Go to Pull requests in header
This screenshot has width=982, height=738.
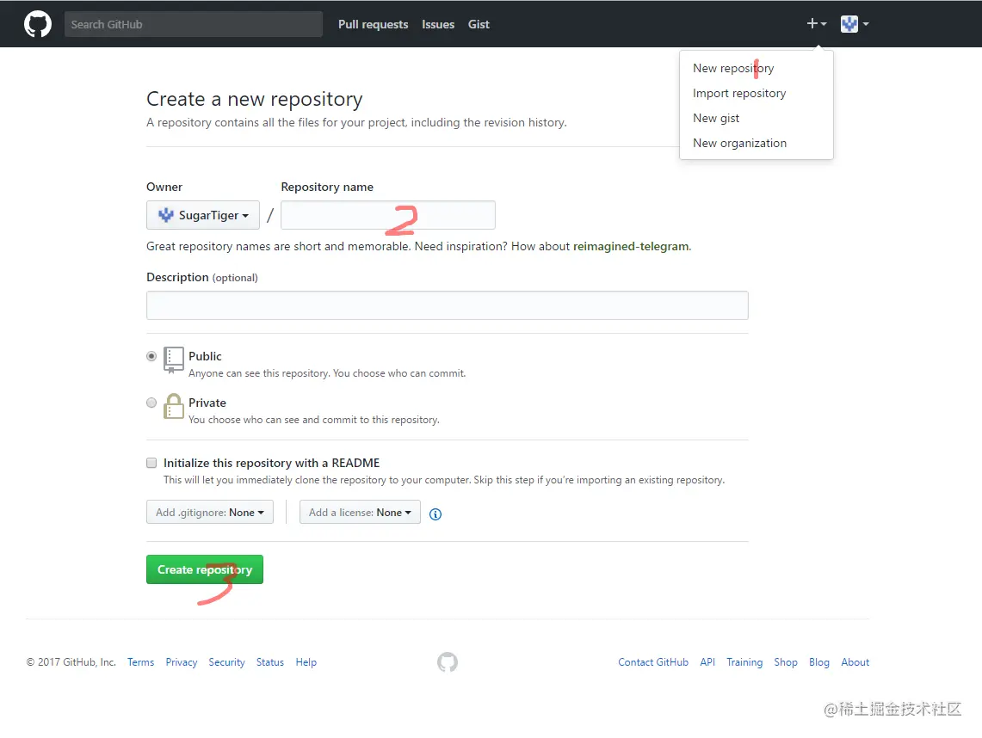click(x=374, y=24)
